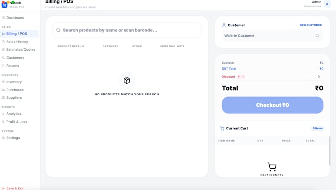This screenshot has height=190, width=336.
Task: Click the Walk-in Customer field
Action: click(x=272, y=36)
